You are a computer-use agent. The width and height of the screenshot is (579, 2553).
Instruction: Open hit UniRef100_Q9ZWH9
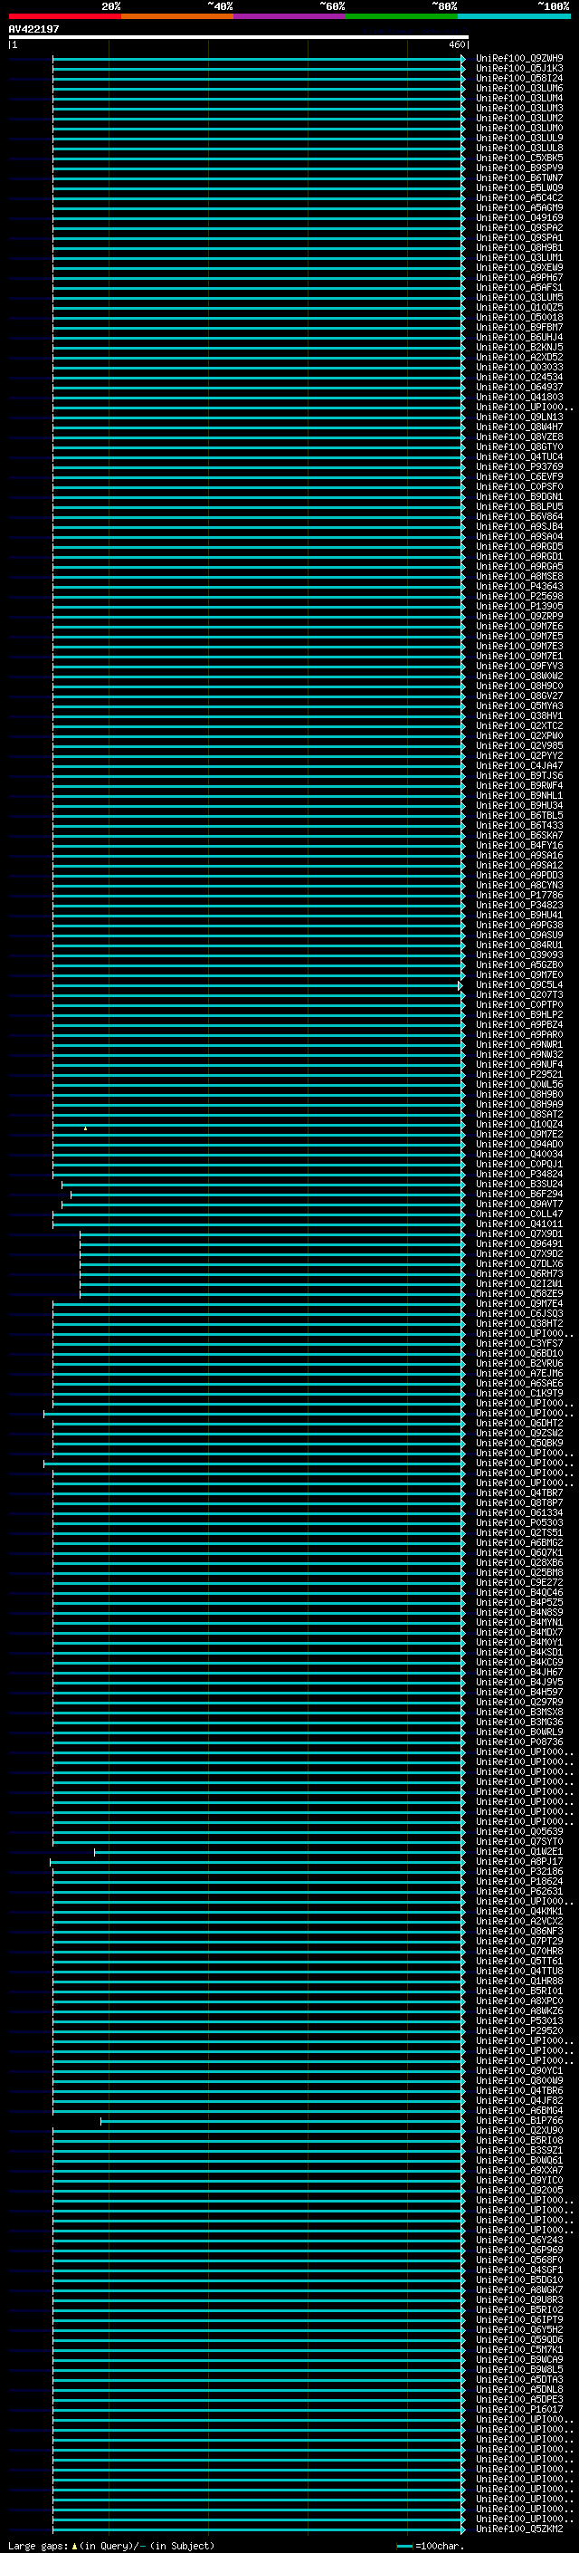tap(519, 59)
